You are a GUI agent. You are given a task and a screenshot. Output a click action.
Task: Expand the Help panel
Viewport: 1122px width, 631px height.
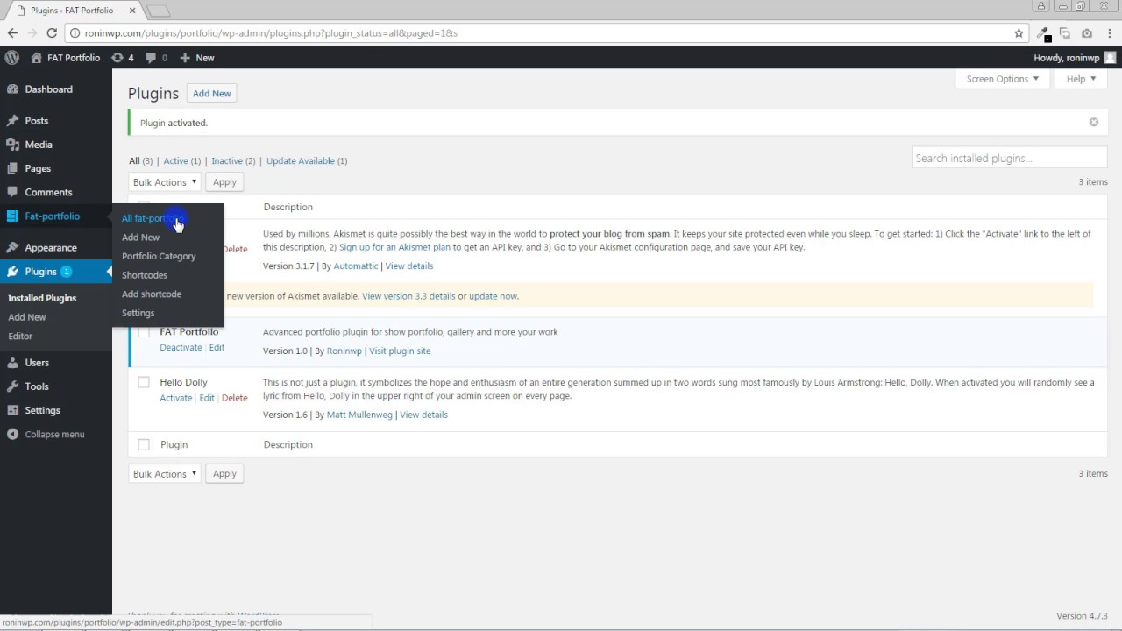click(x=1081, y=79)
